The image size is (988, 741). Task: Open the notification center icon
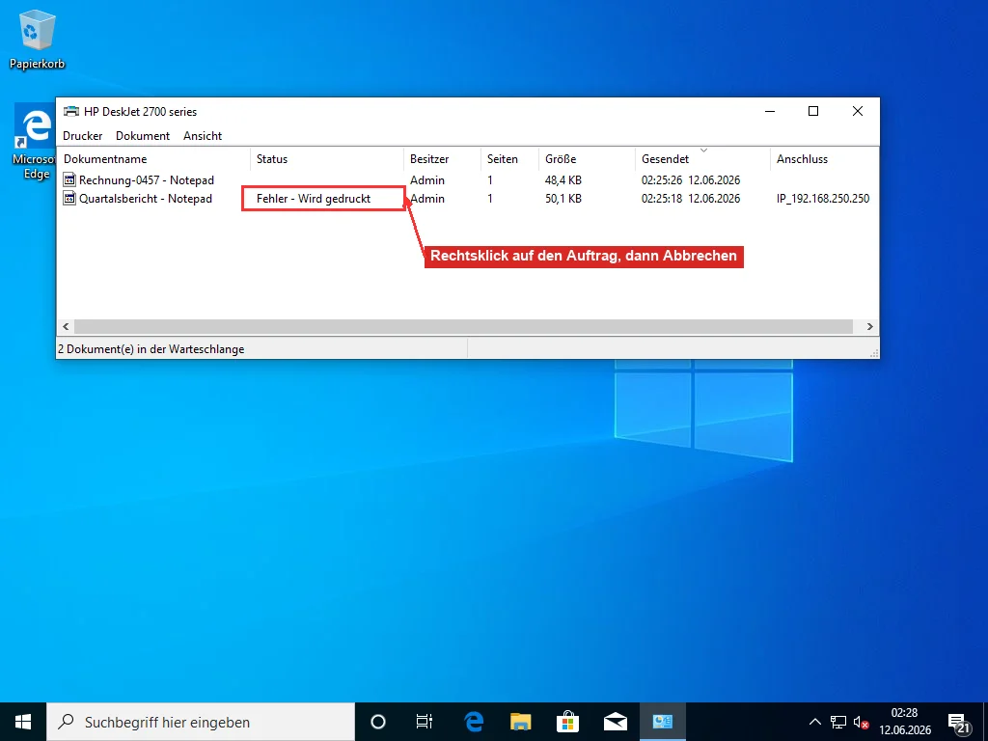(x=960, y=723)
